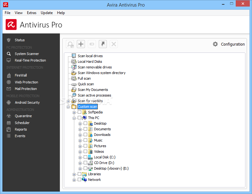Viewport: 252px width, 194px height.
Task: Click the Quarantine biohazard icon
Action: [x=9, y=116]
